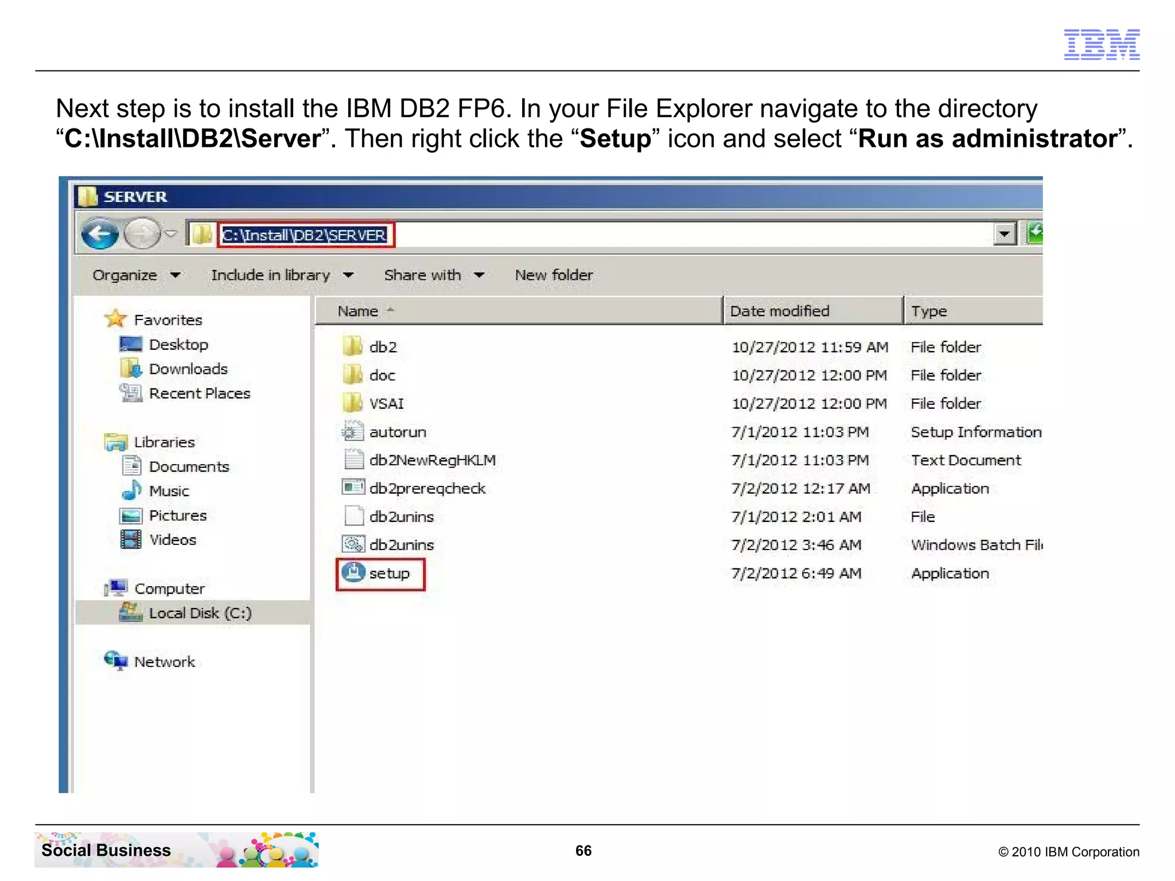Viewport: 1175px width, 881px height.
Task: Click the Downloads folder icon
Action: pyautogui.click(x=131, y=368)
